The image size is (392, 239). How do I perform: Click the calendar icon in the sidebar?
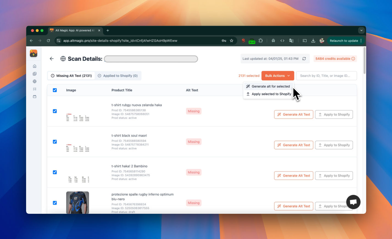(x=35, y=97)
